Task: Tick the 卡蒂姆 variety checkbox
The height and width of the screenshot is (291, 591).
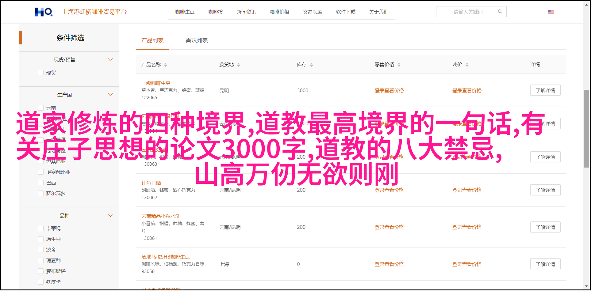Action: (x=41, y=228)
